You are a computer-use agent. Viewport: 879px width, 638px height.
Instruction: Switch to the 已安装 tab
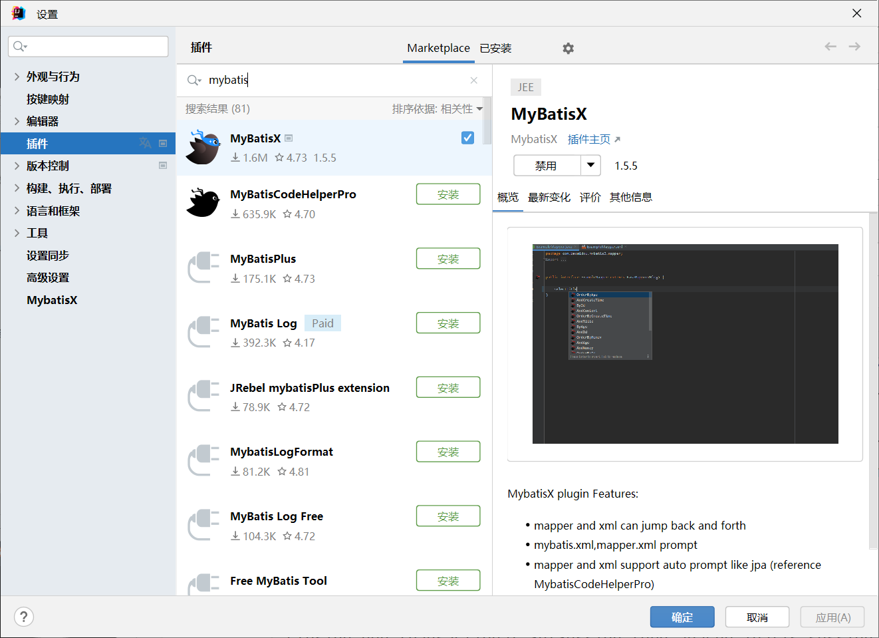tap(496, 48)
